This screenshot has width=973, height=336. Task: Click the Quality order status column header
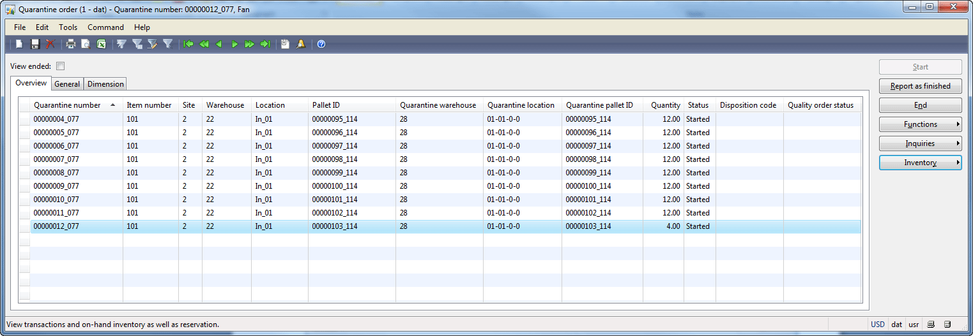pyautogui.click(x=822, y=105)
